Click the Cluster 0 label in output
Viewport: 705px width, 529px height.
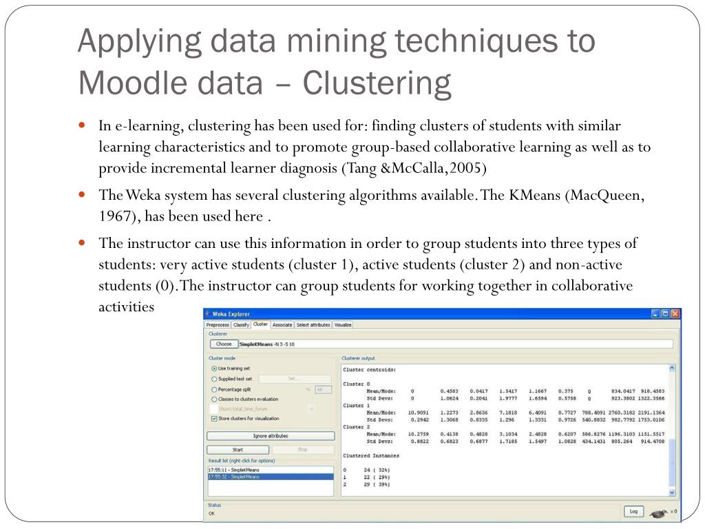point(356,384)
